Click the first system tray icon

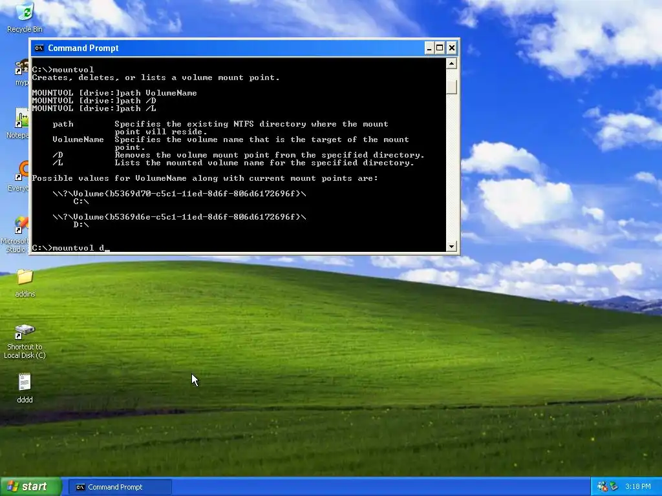point(602,487)
